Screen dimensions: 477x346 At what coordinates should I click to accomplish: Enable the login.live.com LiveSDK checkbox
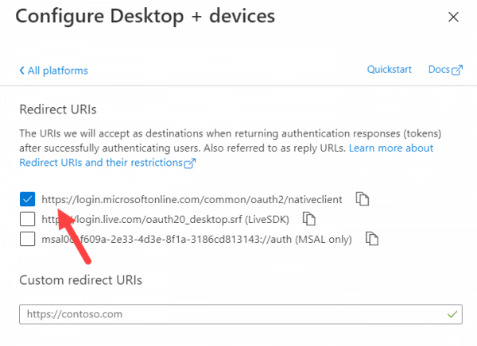coord(28,218)
